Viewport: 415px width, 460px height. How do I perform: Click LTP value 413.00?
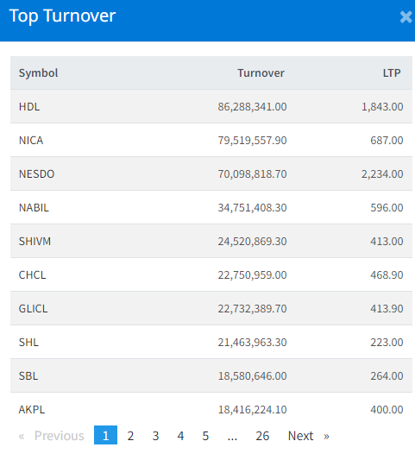tap(387, 241)
